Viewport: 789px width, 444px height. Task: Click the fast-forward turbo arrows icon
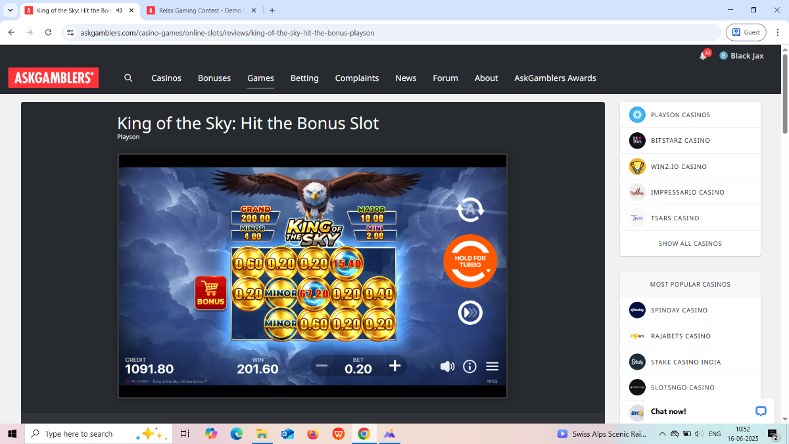pyautogui.click(x=470, y=312)
